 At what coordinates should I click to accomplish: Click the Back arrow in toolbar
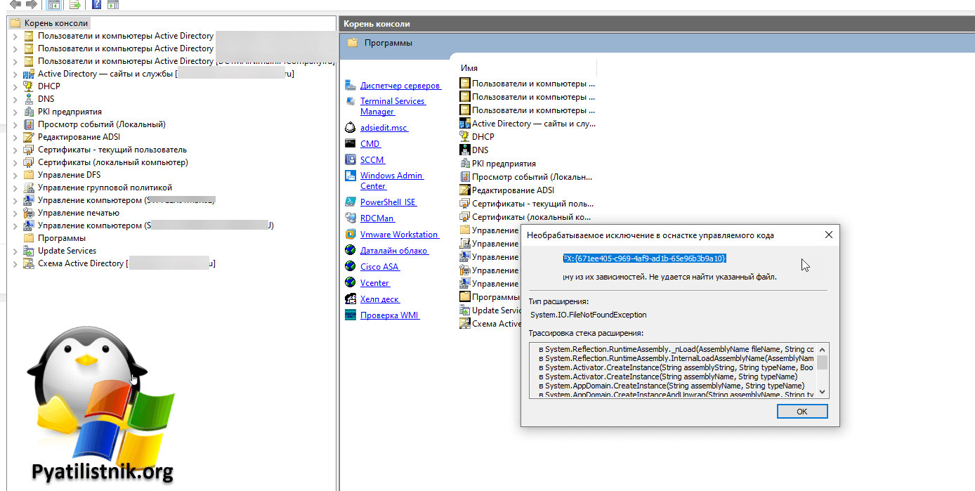(15, 5)
